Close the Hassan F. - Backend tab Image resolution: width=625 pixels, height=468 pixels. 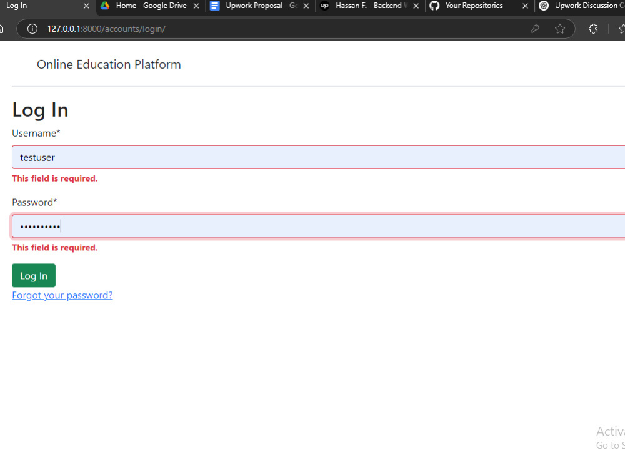[416, 6]
